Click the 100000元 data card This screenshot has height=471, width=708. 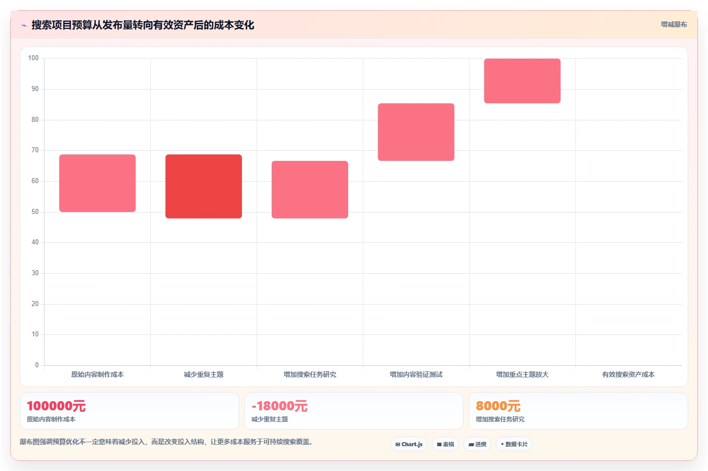click(130, 411)
